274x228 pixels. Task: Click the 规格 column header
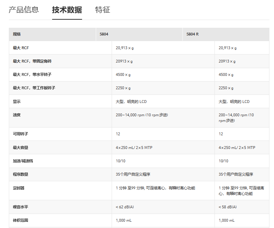coord(17,34)
